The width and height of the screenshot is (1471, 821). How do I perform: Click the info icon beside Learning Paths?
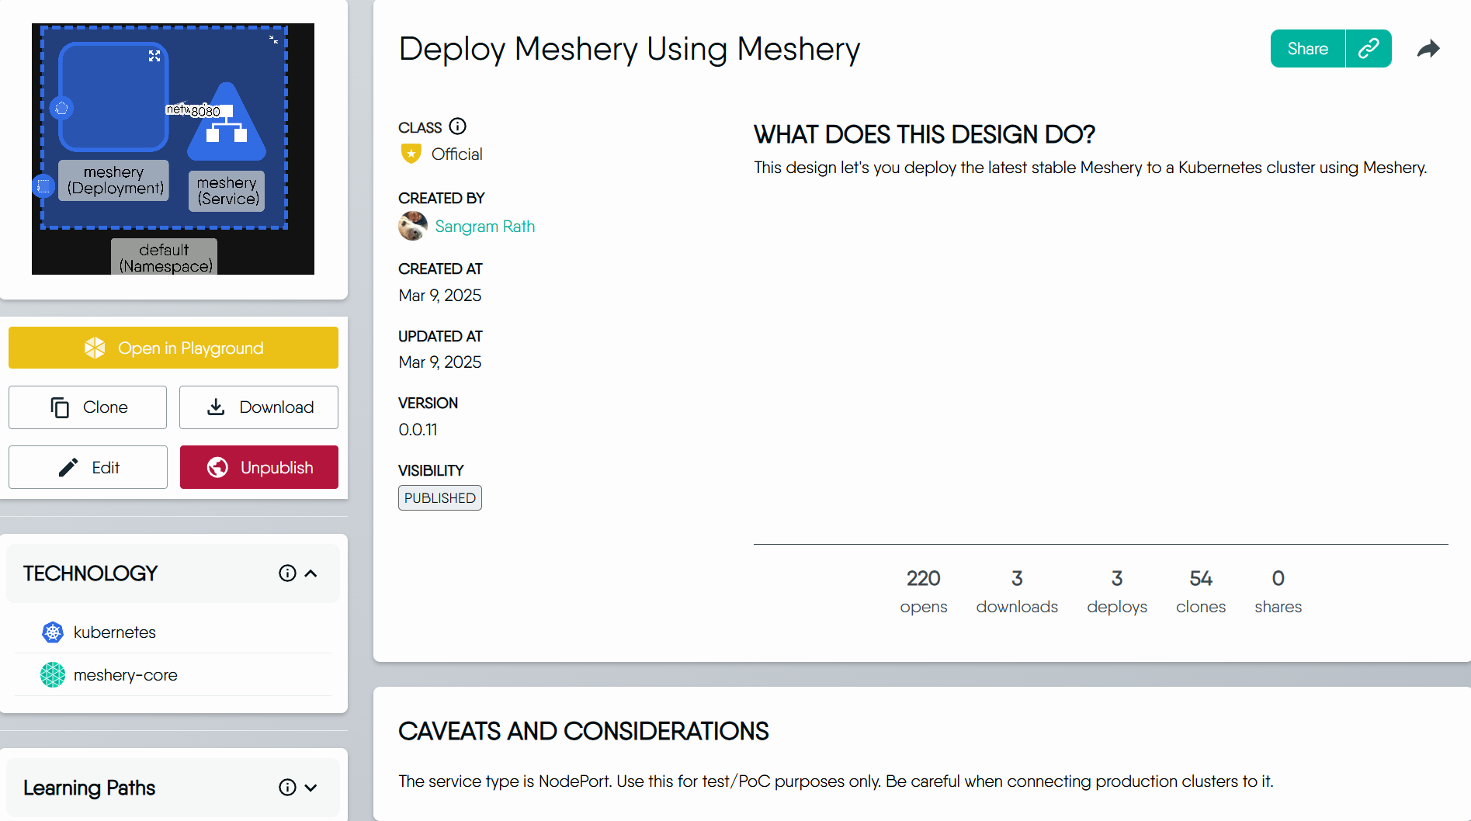[287, 787]
